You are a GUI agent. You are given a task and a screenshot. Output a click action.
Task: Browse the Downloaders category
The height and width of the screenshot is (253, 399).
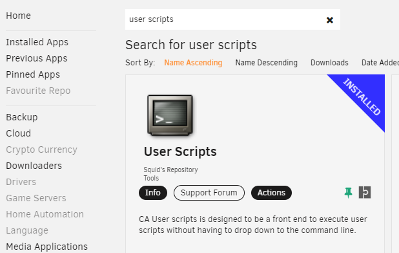[x=34, y=166]
